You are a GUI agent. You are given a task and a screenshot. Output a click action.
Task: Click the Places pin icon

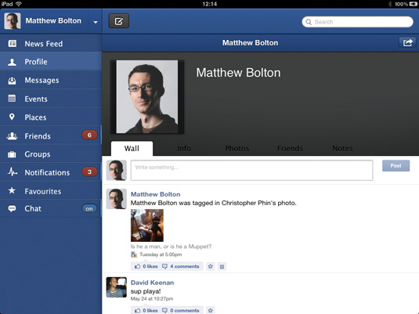[12, 117]
